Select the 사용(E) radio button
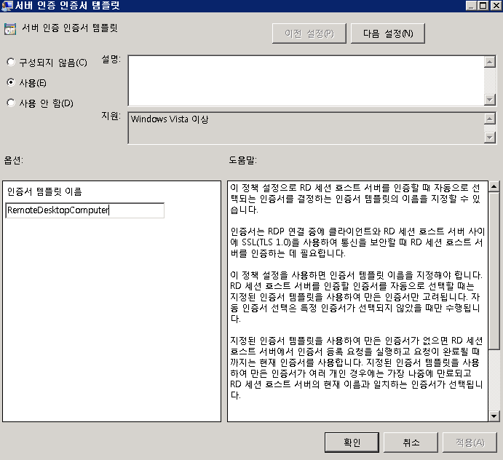503x460 pixels. click(11, 82)
